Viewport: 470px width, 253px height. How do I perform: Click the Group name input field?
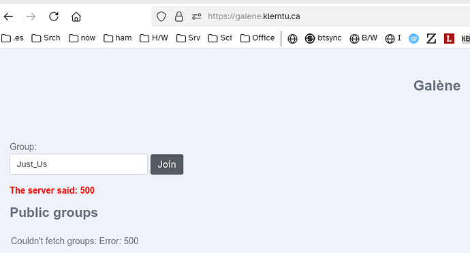pyautogui.click(x=78, y=164)
